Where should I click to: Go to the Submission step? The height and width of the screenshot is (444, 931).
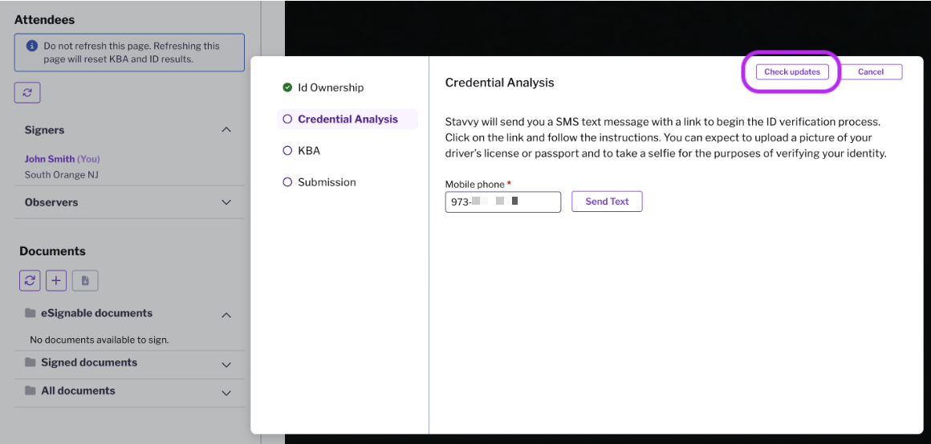(327, 182)
